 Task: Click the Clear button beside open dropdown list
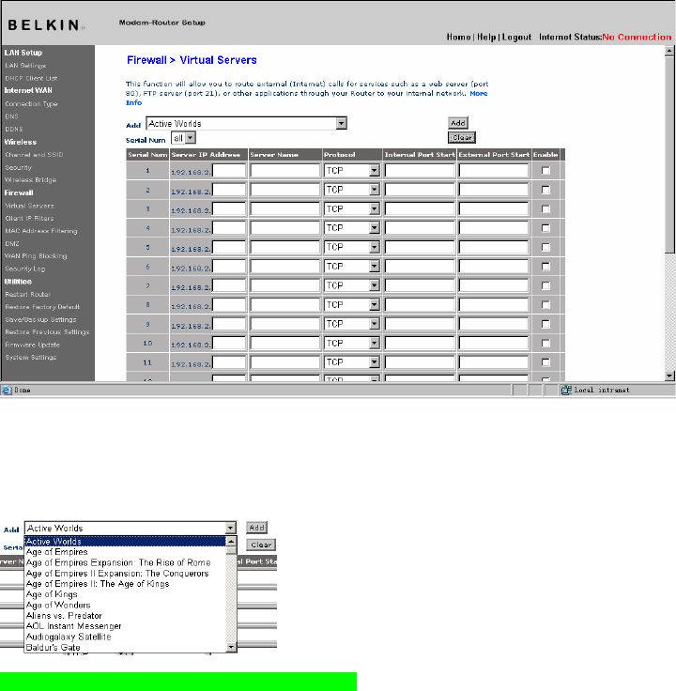click(261, 545)
